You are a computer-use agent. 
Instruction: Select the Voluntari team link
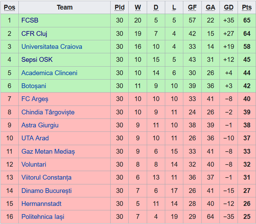[x=34, y=164]
